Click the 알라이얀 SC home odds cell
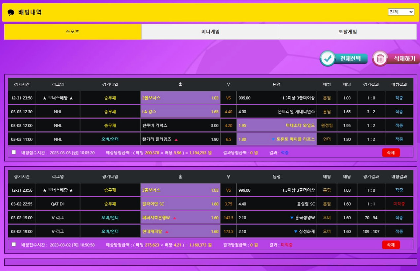 click(x=180, y=204)
